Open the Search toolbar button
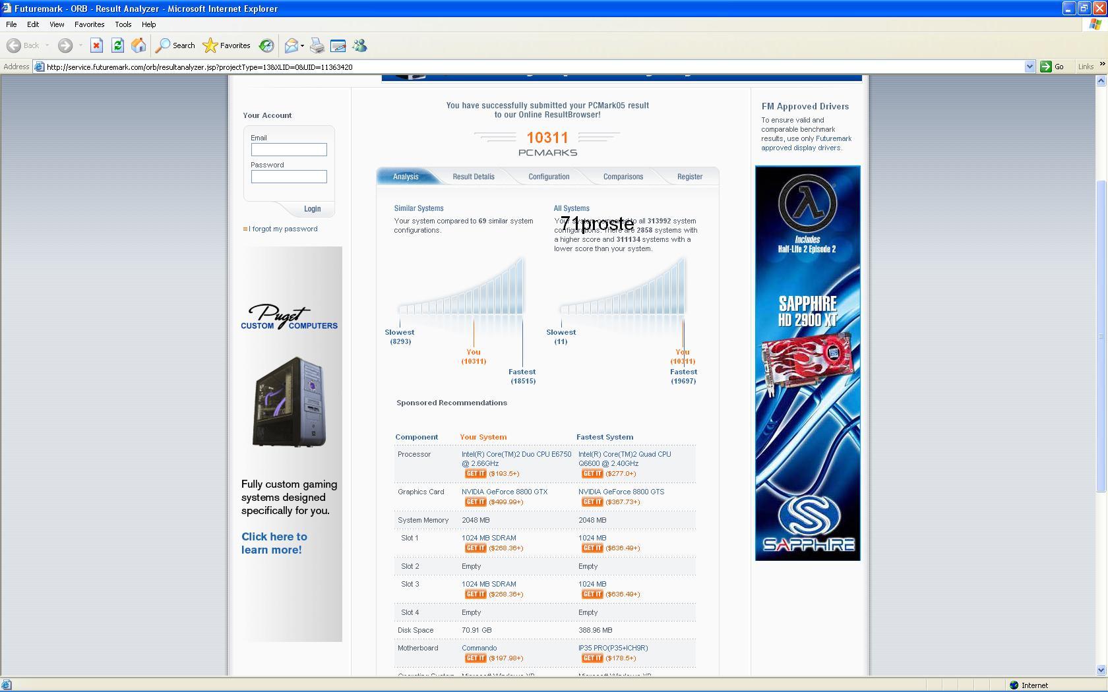 pyautogui.click(x=175, y=45)
